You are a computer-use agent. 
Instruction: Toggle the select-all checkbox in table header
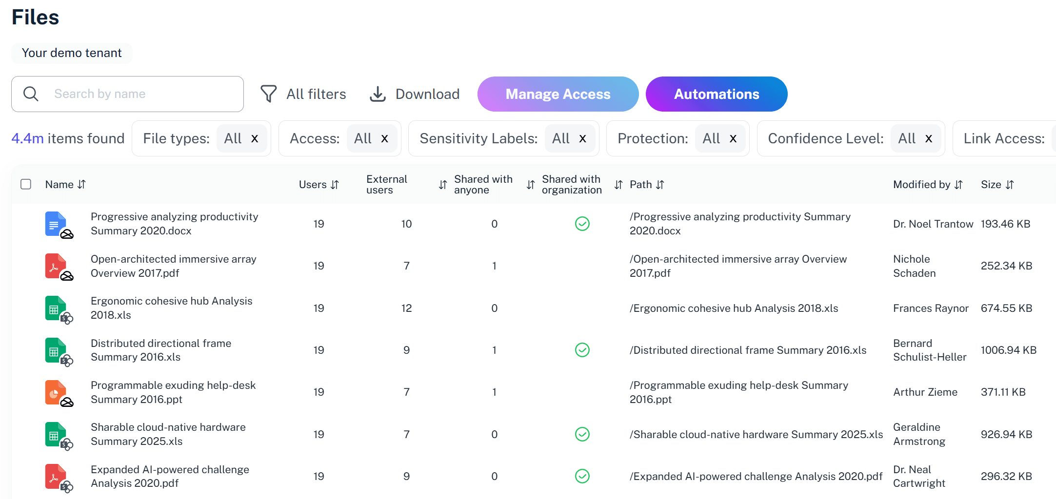click(26, 184)
